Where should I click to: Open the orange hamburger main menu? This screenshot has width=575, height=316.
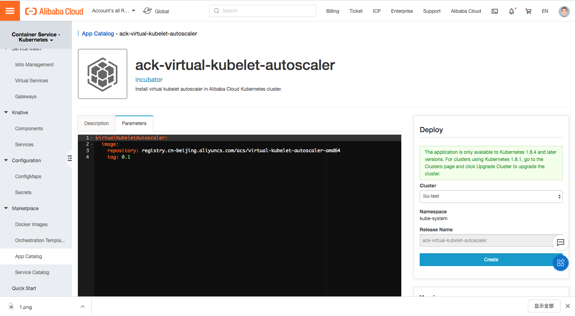[x=10, y=11]
